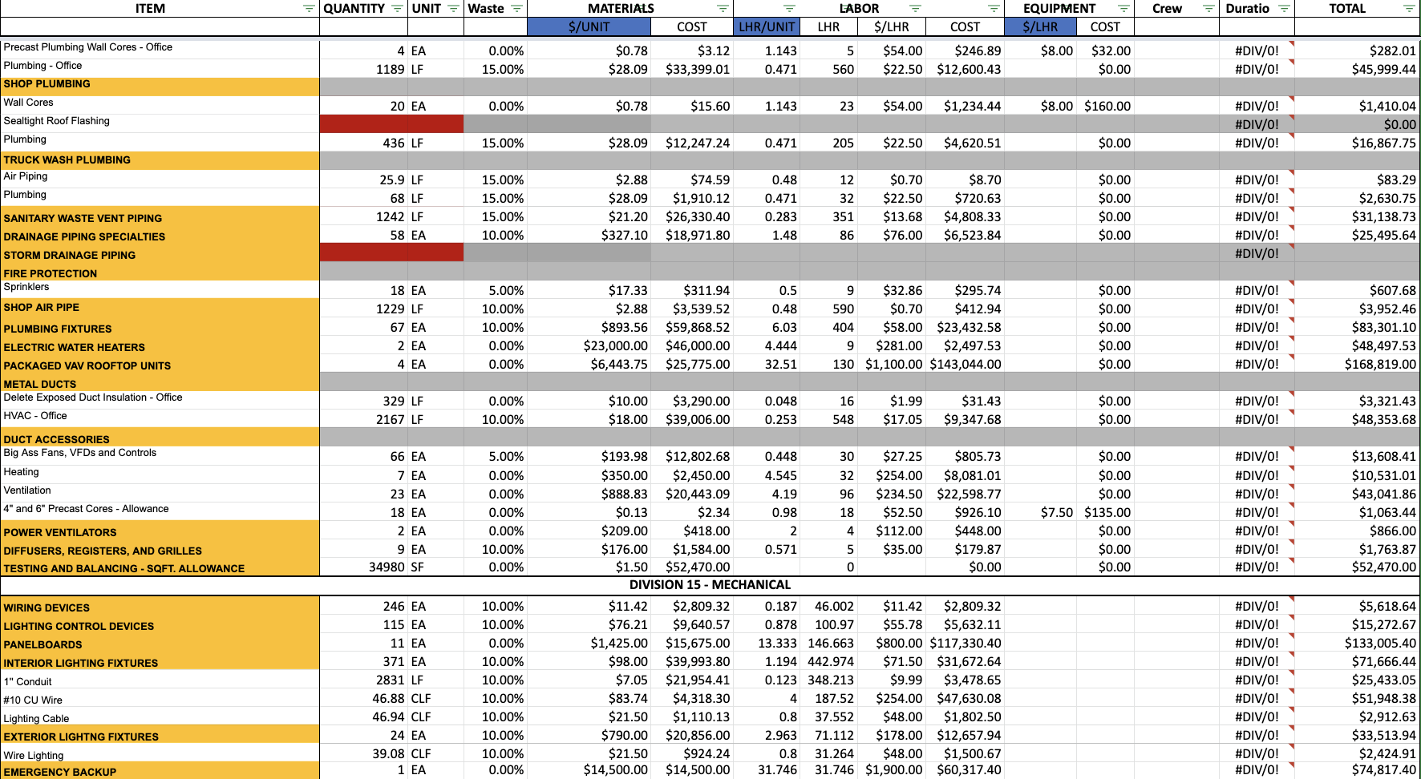Expand the Duratio column filter dropdown
This screenshot has width=1421, height=779.
[1284, 8]
